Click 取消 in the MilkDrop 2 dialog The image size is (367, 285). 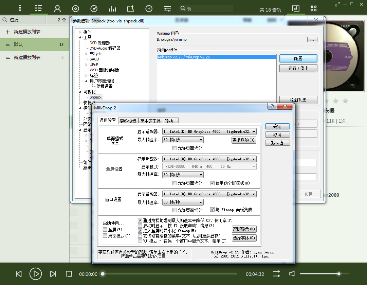coord(277,135)
